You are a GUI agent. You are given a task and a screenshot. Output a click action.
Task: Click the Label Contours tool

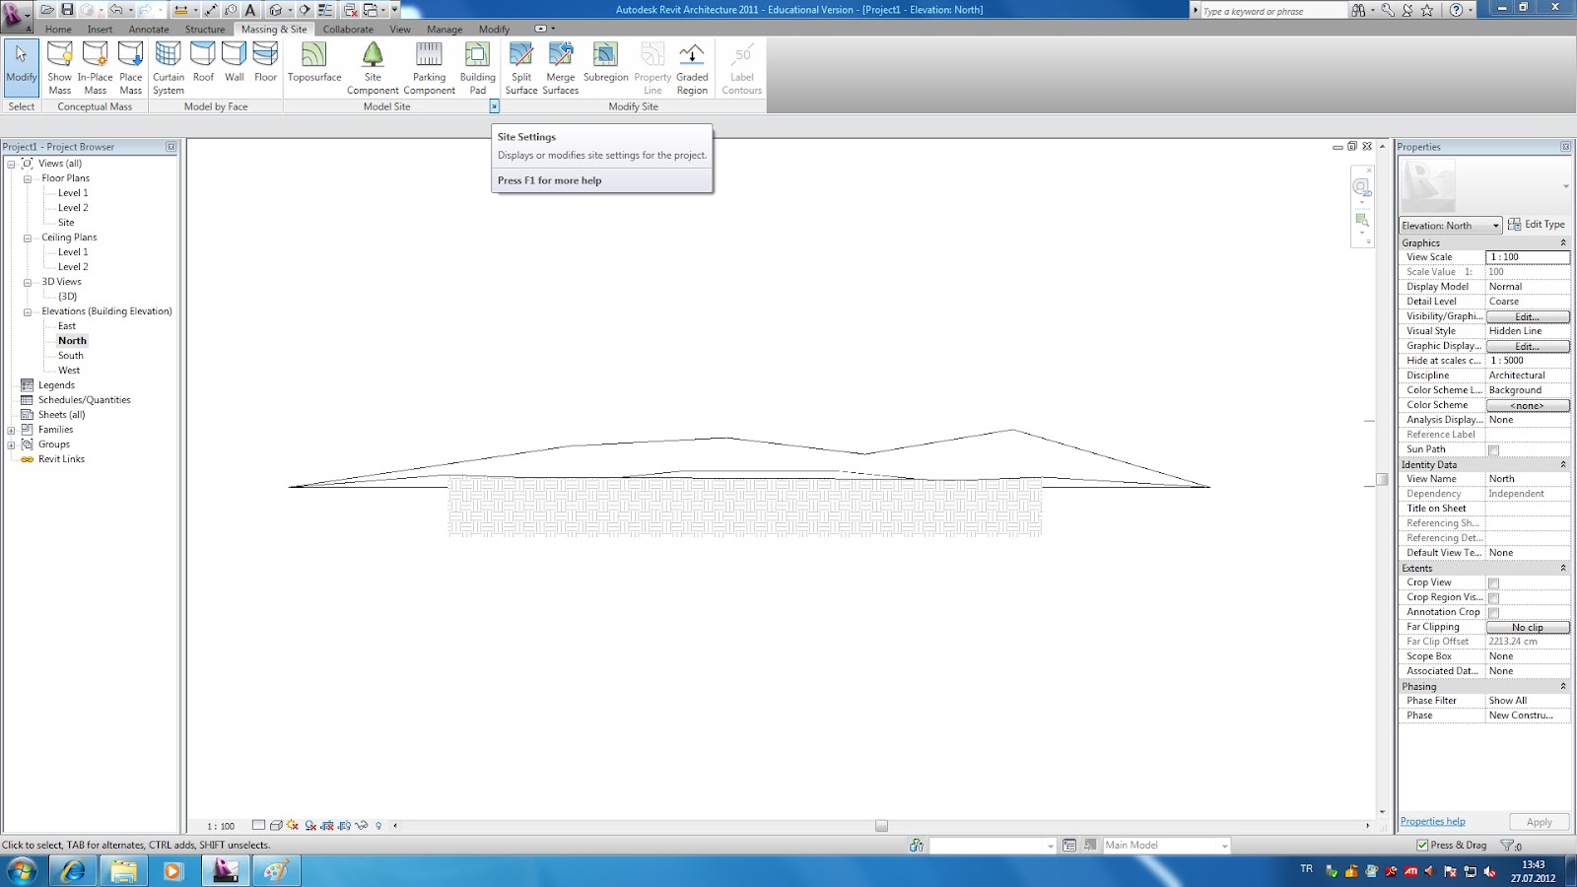742,68
